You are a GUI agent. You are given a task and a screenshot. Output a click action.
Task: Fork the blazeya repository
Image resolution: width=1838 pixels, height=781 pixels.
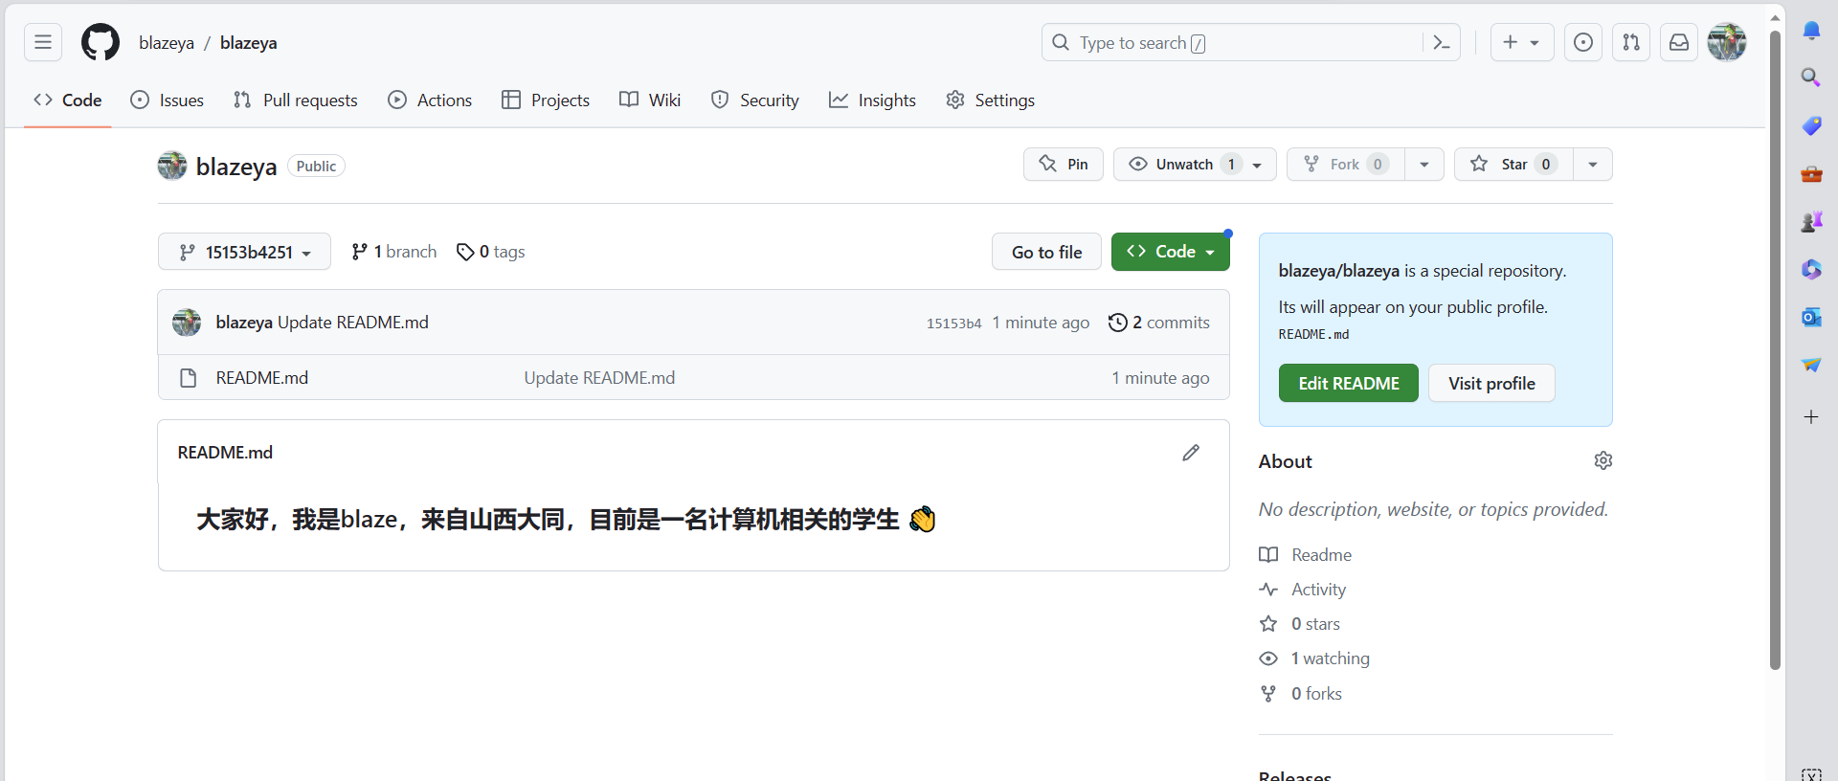tap(1346, 165)
